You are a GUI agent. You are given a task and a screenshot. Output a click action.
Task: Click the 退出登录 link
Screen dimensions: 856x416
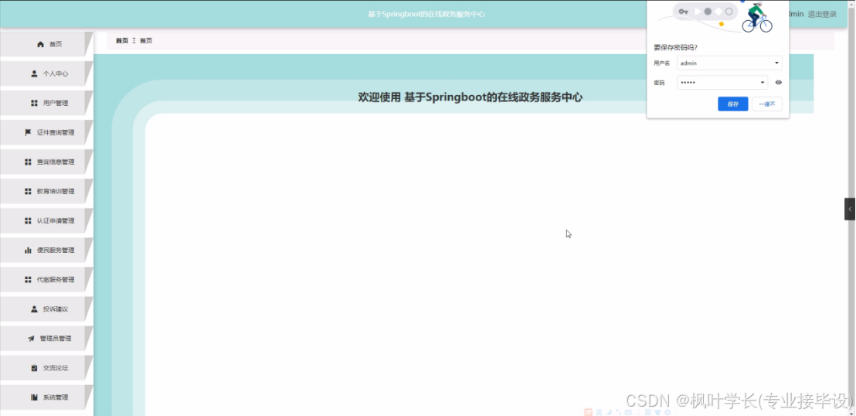pyautogui.click(x=822, y=14)
